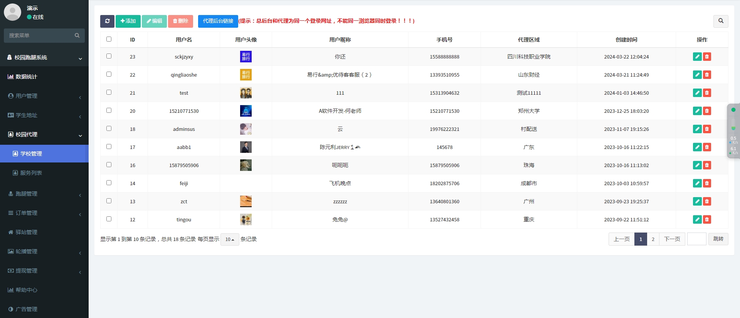The height and width of the screenshot is (318, 740).
Task: Check the checkbox for the test user row
Action: [109, 92]
